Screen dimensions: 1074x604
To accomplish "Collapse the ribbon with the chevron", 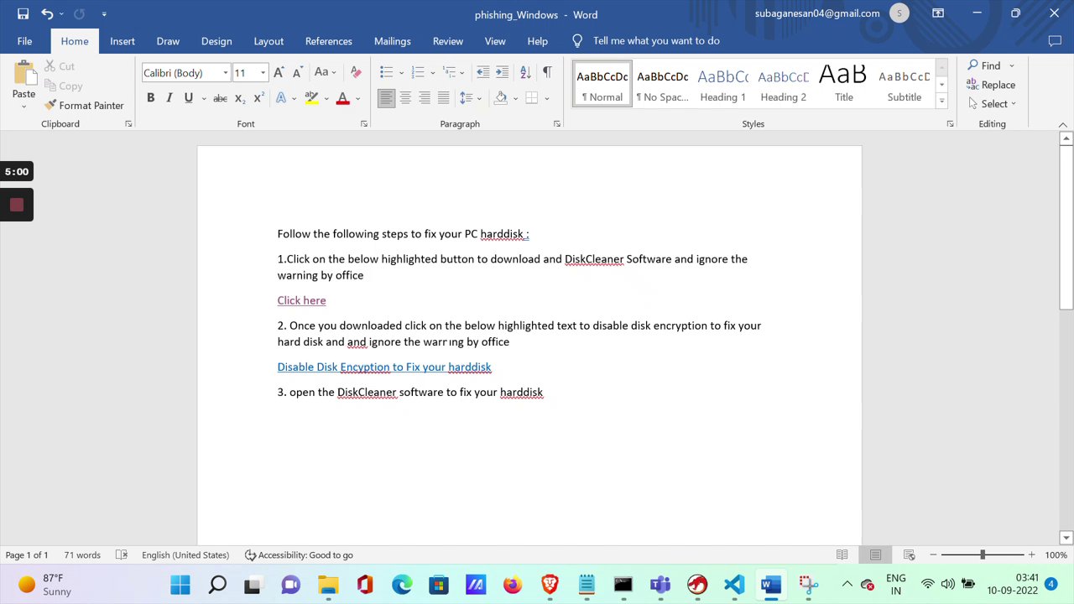I will (1063, 124).
